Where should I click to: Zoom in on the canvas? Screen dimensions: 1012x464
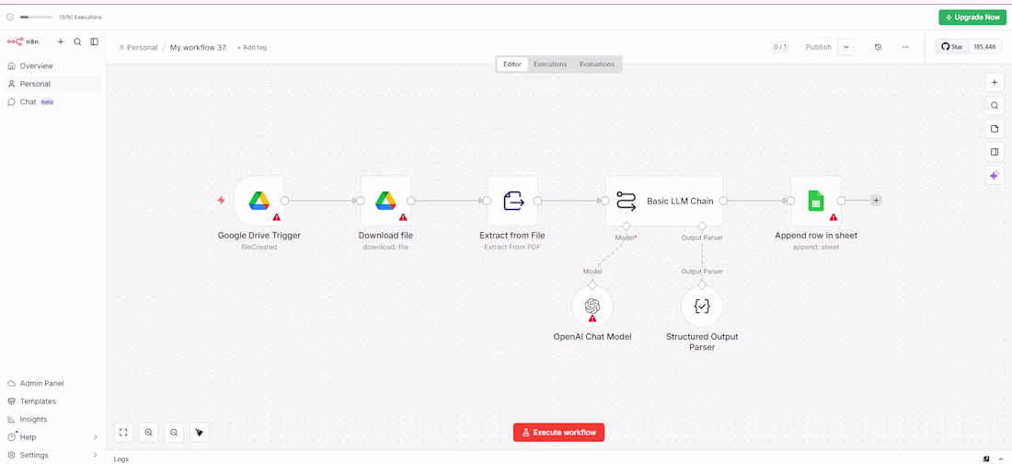click(x=148, y=433)
